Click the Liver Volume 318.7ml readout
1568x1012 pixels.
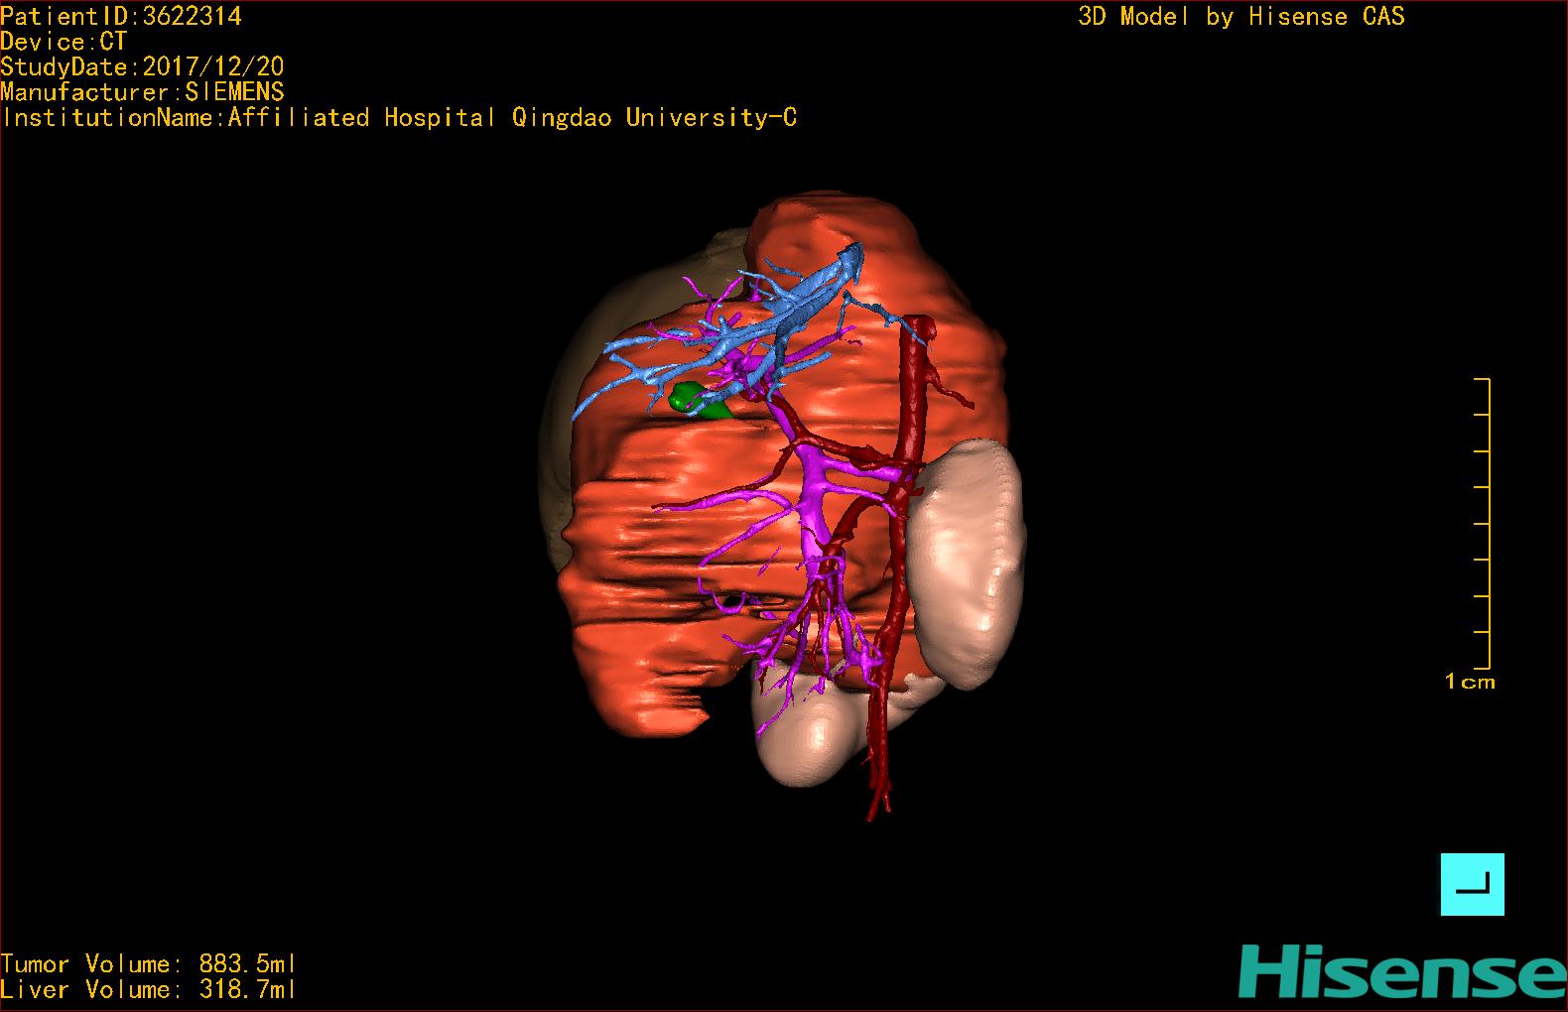(x=148, y=989)
